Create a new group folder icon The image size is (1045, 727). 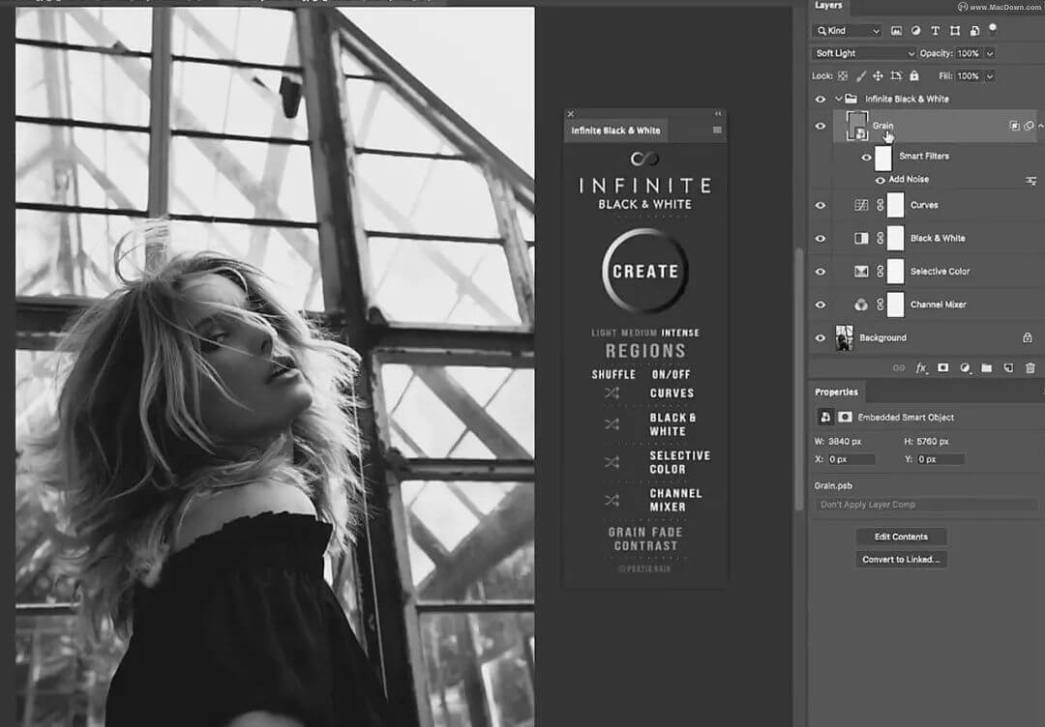pyautogui.click(x=986, y=368)
